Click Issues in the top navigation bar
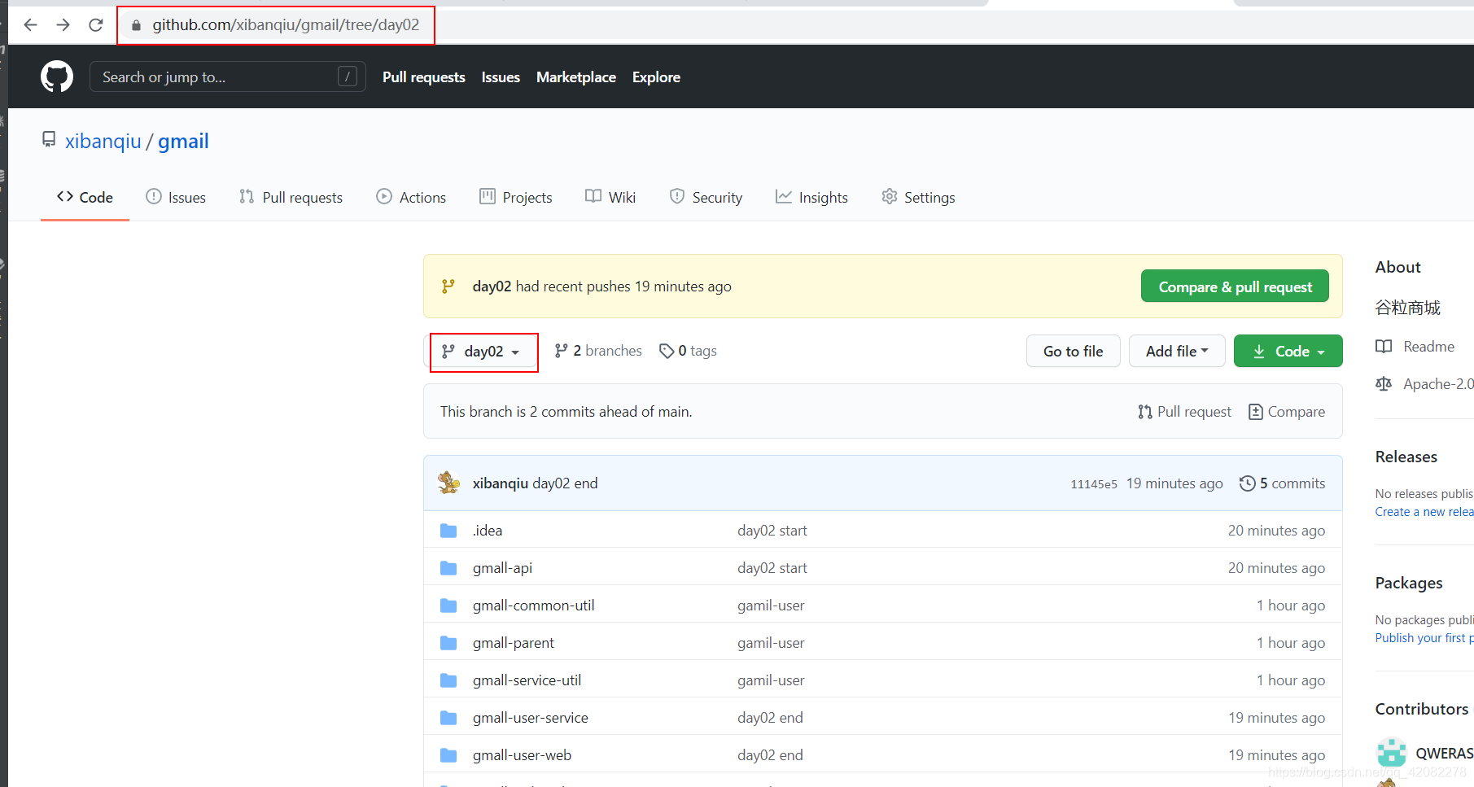This screenshot has height=787, width=1474. (501, 77)
